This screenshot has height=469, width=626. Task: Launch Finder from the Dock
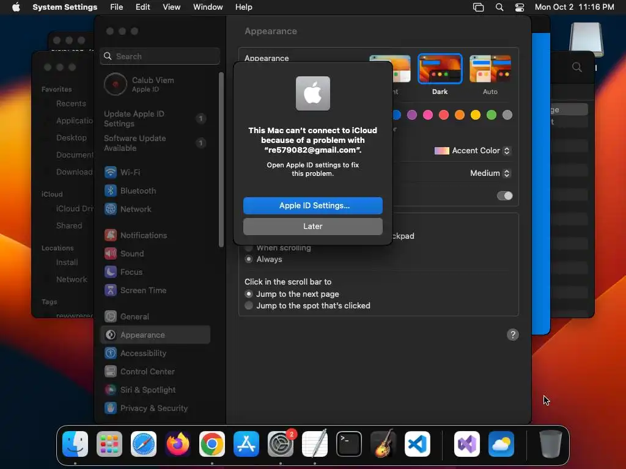75,444
